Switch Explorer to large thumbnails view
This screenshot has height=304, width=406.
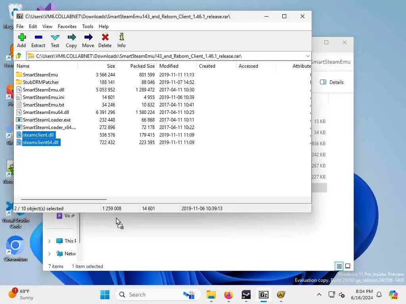point(348,266)
